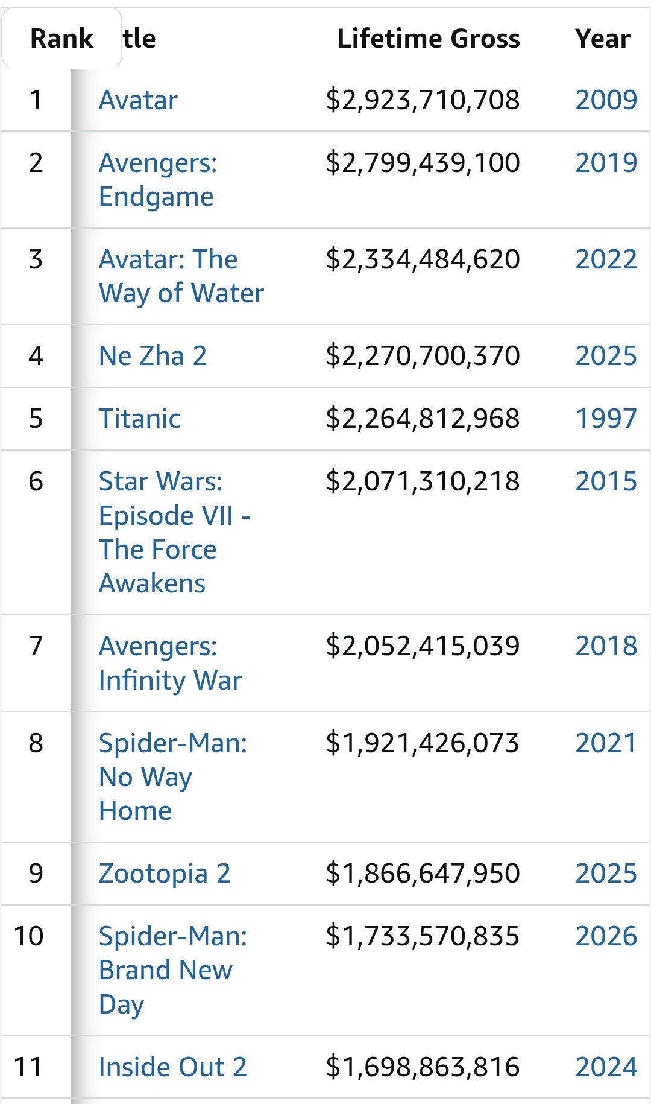Click the Year column header

[603, 39]
